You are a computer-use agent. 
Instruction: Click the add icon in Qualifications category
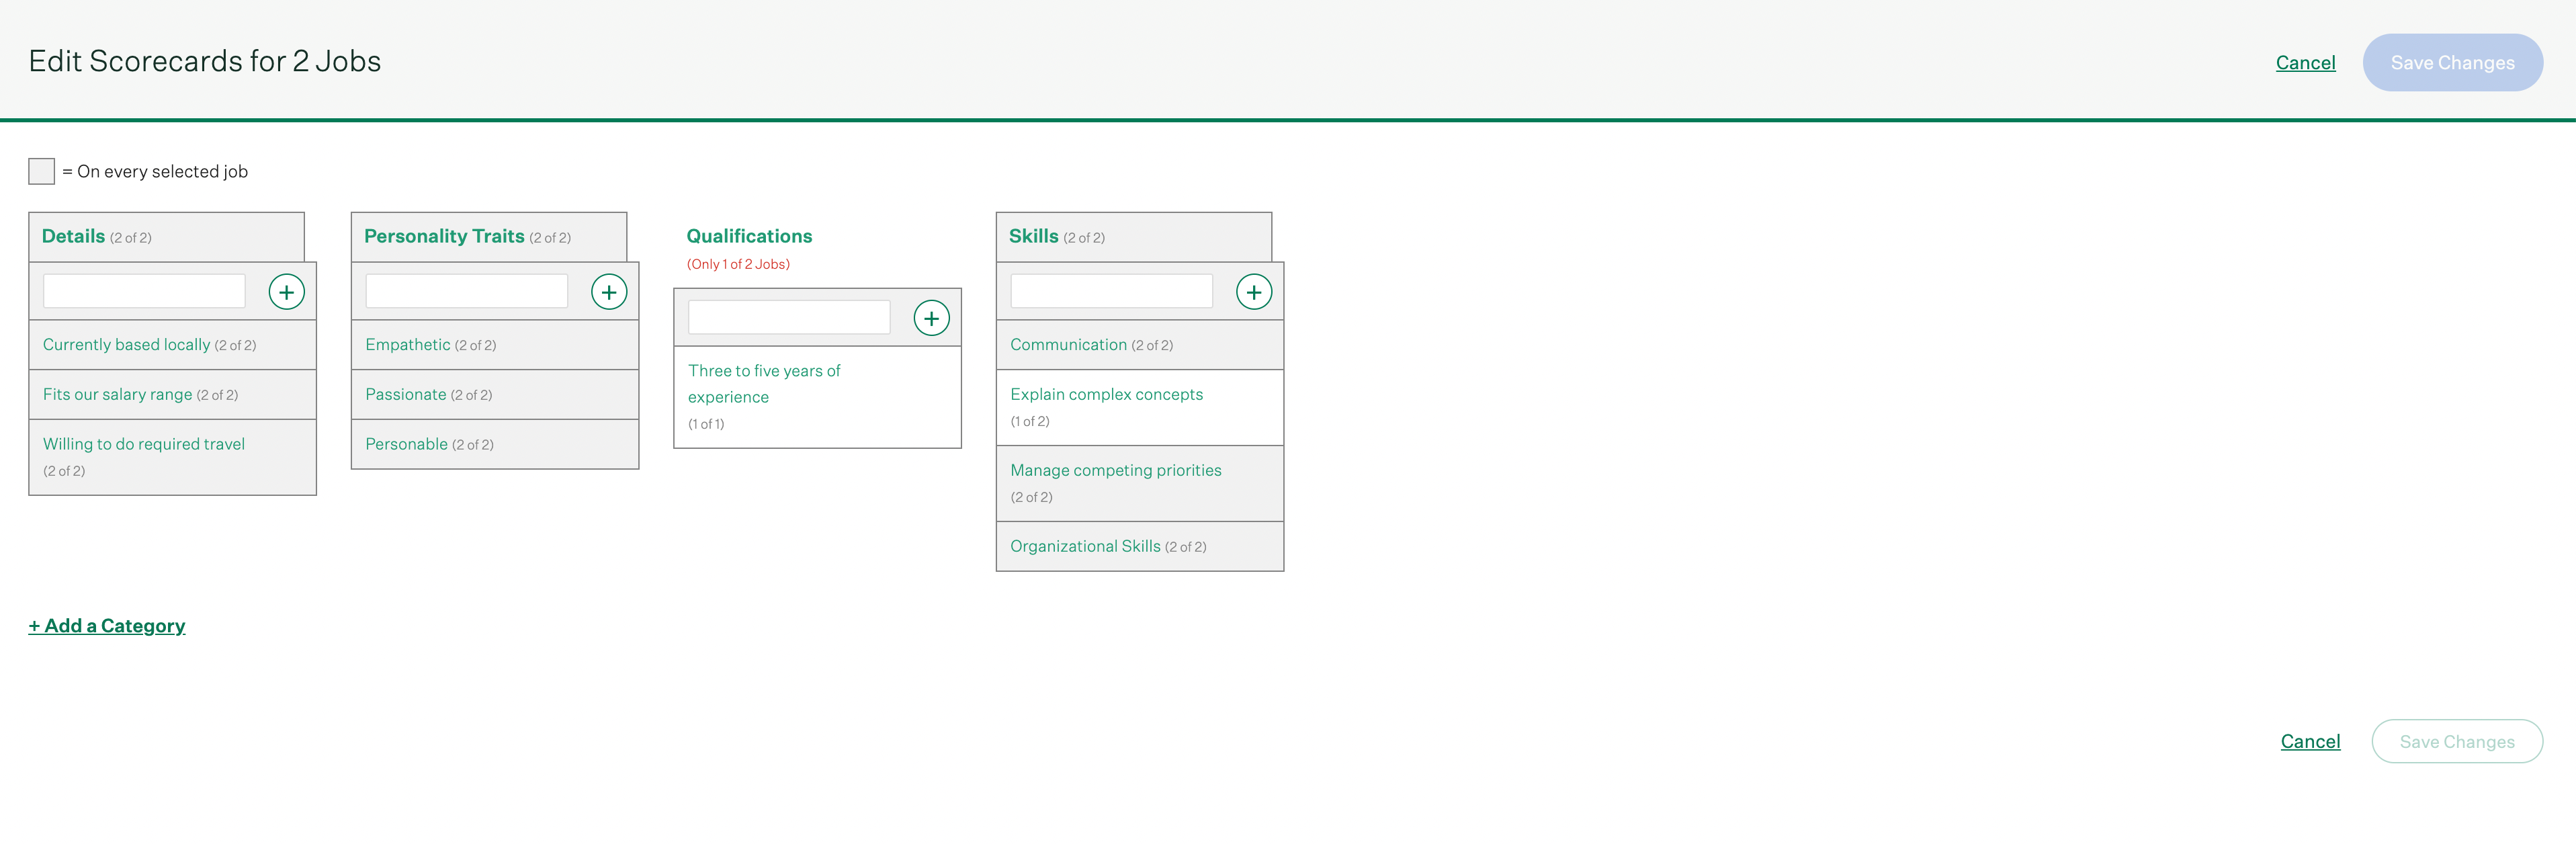[931, 317]
